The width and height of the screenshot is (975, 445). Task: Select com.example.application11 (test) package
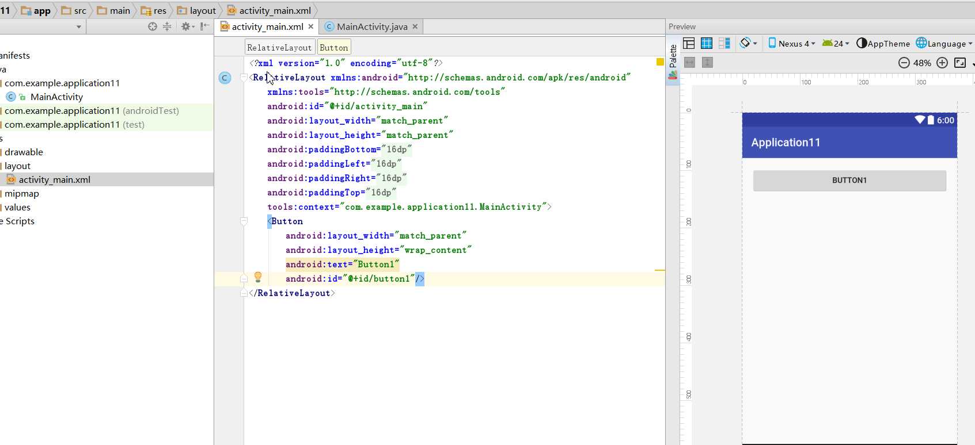click(74, 124)
